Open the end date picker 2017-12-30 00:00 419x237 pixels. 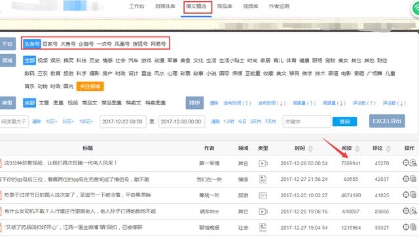[x=182, y=121]
